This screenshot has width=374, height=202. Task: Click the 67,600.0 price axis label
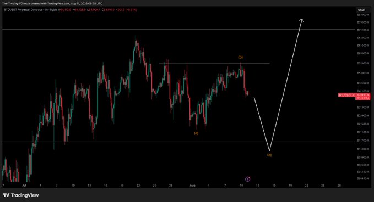[x=363, y=23]
